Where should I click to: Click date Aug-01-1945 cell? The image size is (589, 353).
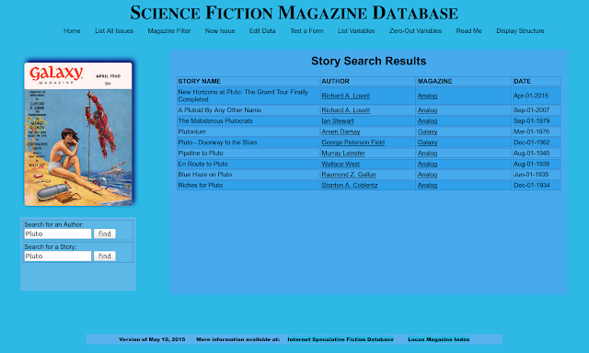tap(537, 153)
